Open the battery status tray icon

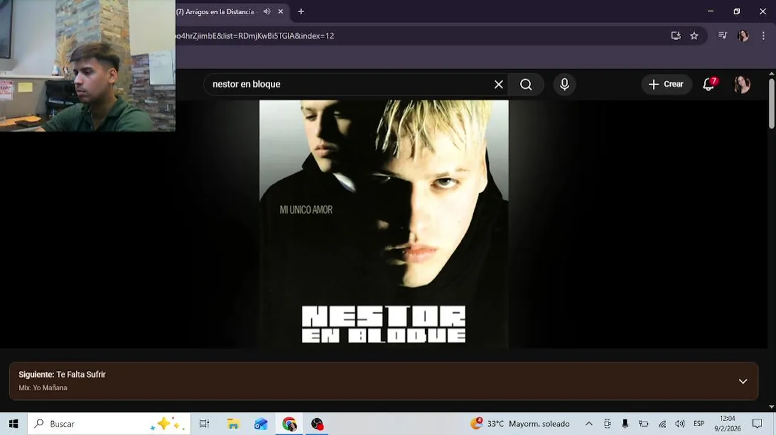tap(644, 424)
